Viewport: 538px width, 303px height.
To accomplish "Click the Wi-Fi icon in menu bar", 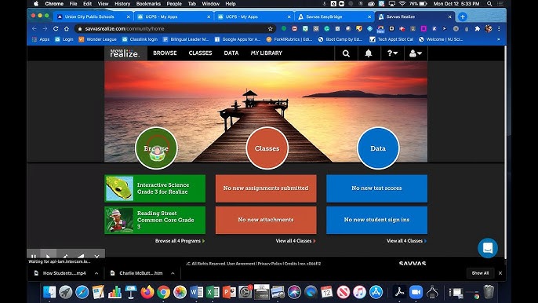I will (x=402, y=4).
